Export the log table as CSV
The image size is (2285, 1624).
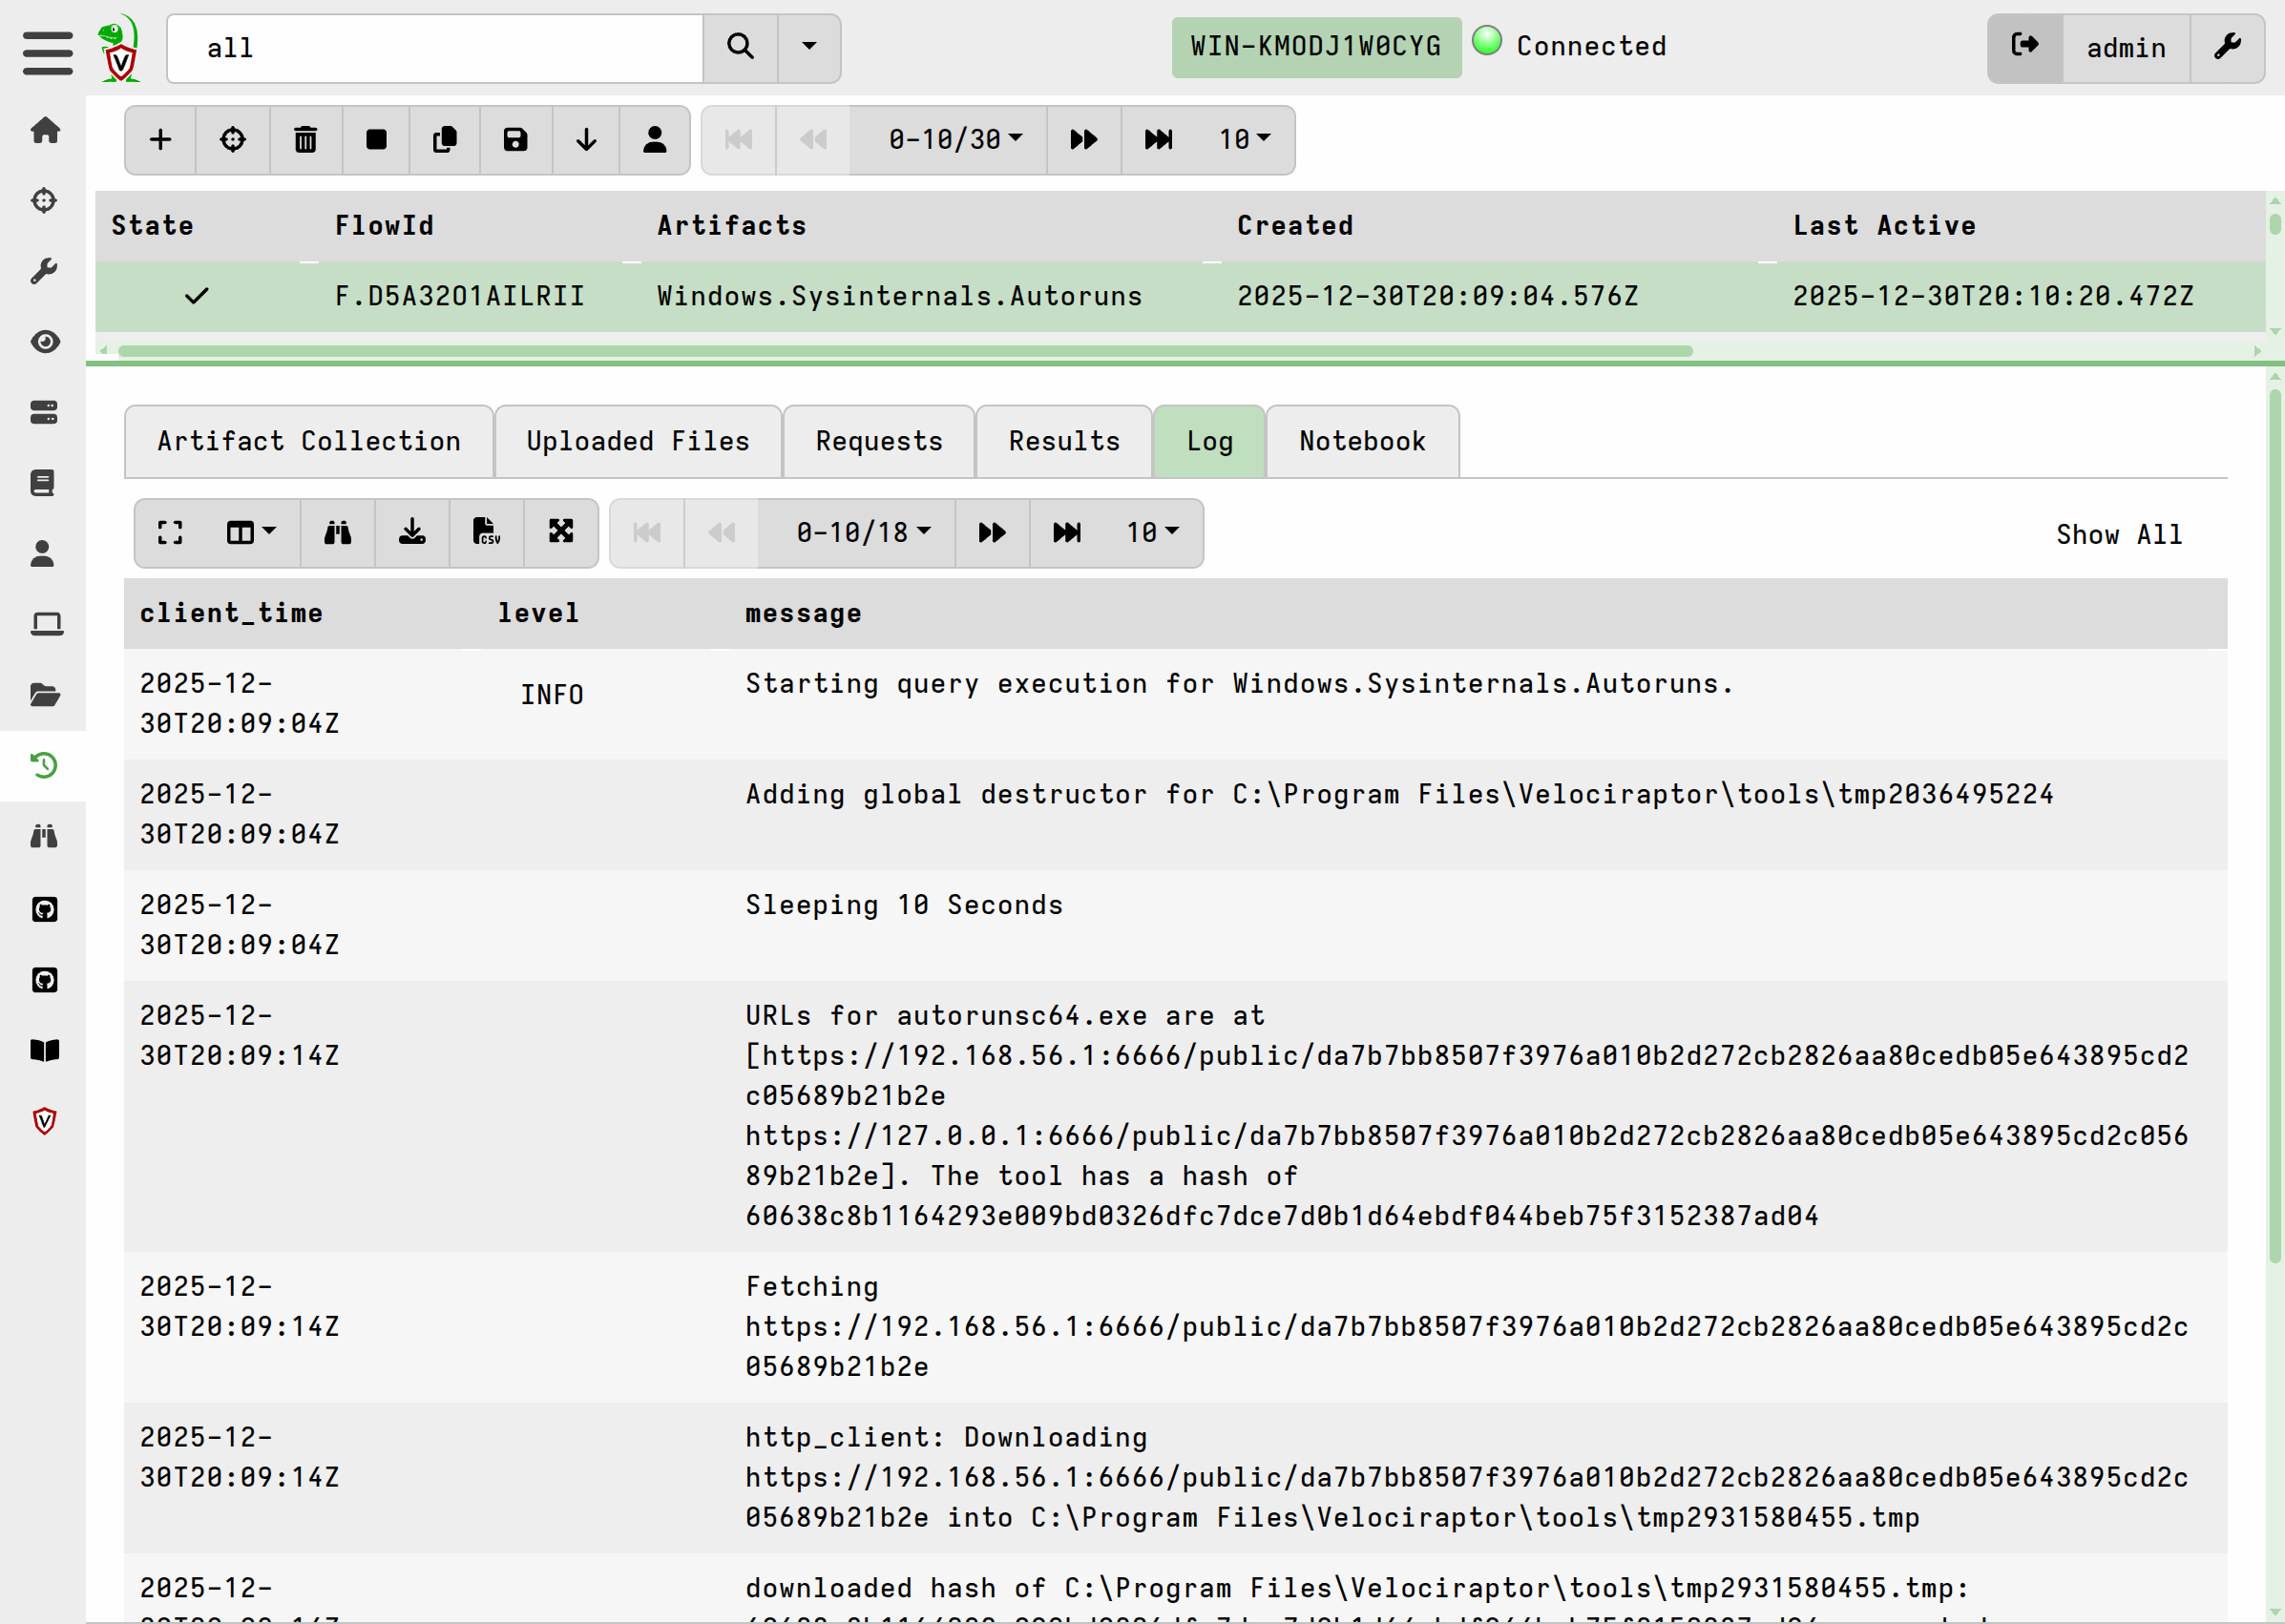click(487, 533)
